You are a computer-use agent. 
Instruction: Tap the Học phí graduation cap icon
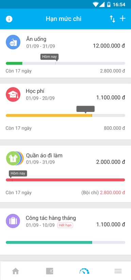click(x=13, y=94)
